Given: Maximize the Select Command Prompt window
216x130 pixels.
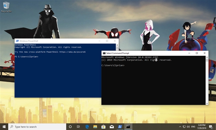Looking at the screenshot, I should coord(197,53).
